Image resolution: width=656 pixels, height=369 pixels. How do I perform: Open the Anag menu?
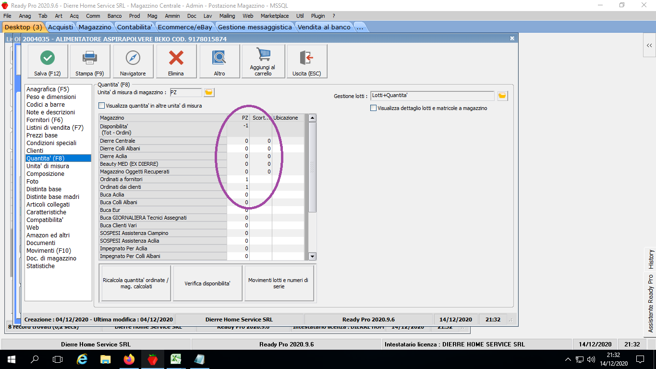pos(25,16)
